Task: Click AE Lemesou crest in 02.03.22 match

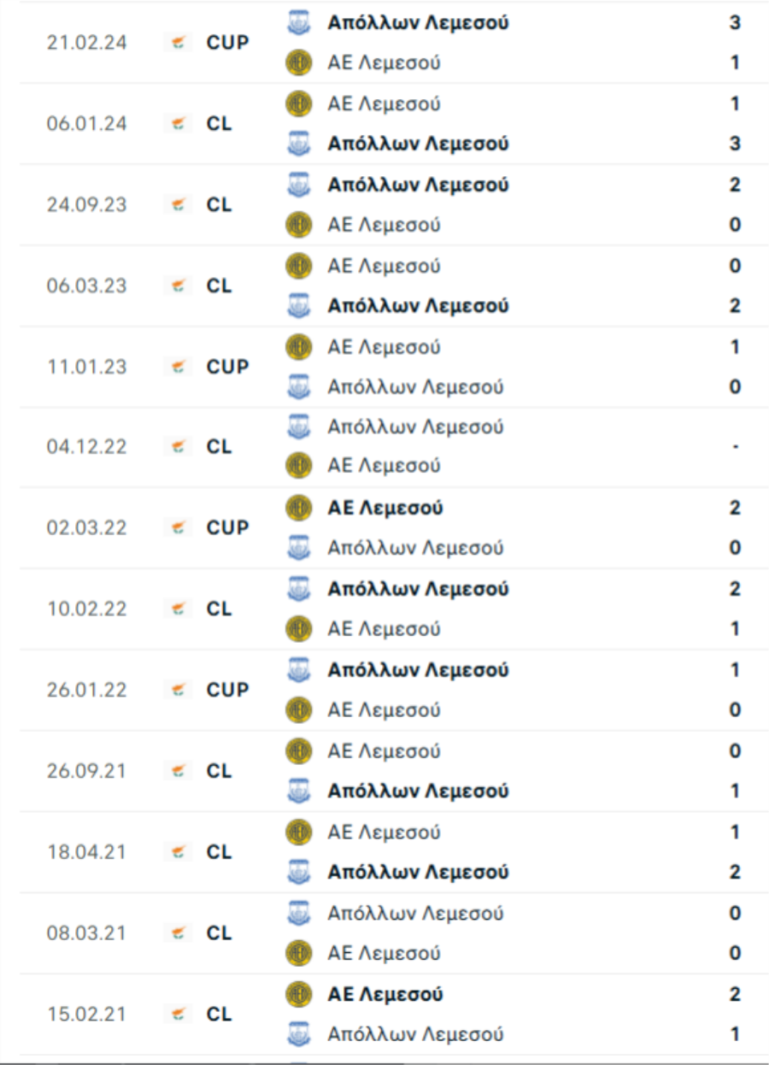Action: pyautogui.click(x=298, y=508)
